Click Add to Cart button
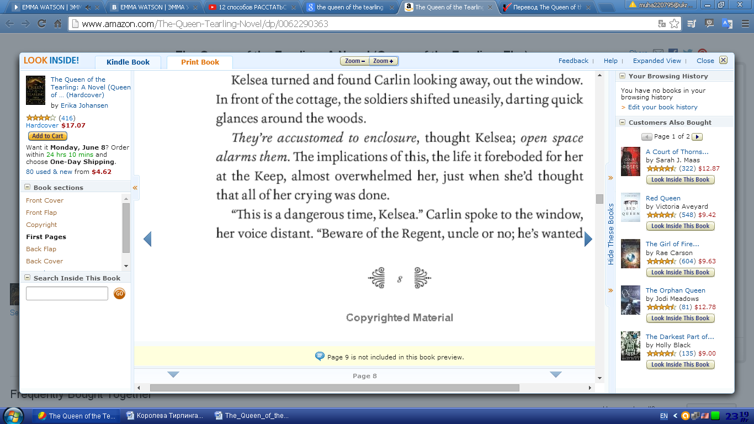This screenshot has width=754, height=424. coord(47,136)
